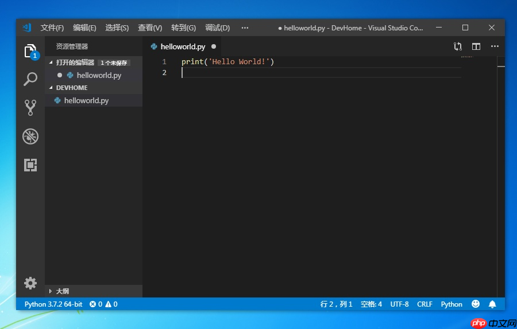Open the Search view icon
517x329 pixels.
tap(30, 79)
